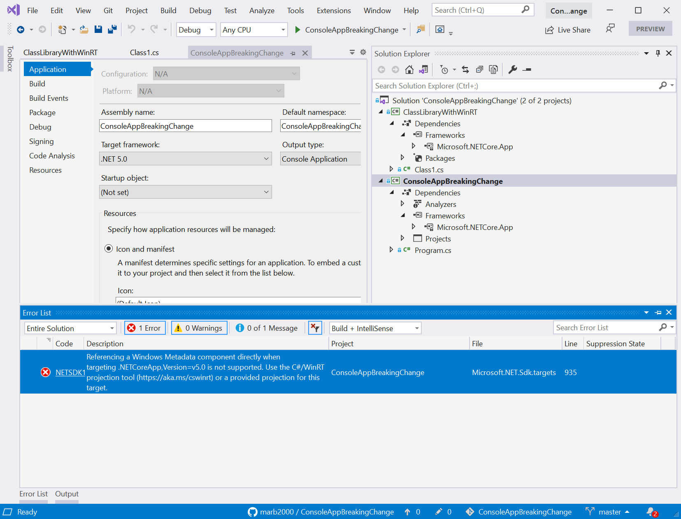Image resolution: width=681 pixels, height=519 pixels.
Task: Click the Undo icon in the toolbar
Action: click(131, 29)
